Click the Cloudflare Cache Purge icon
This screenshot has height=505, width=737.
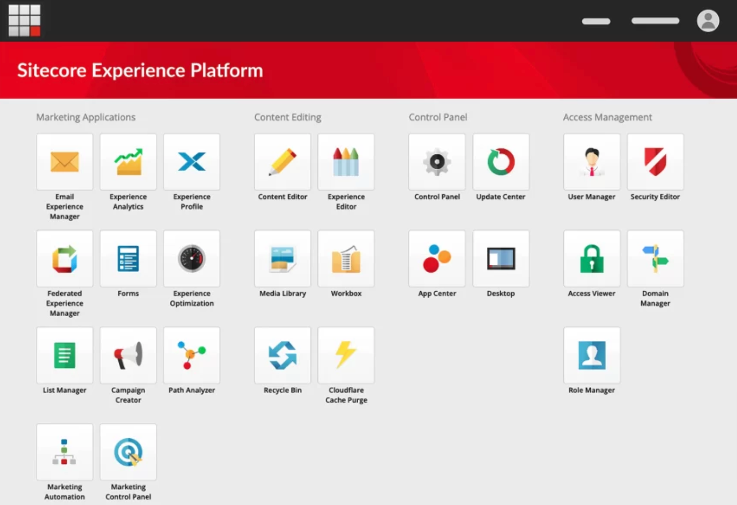coord(346,355)
